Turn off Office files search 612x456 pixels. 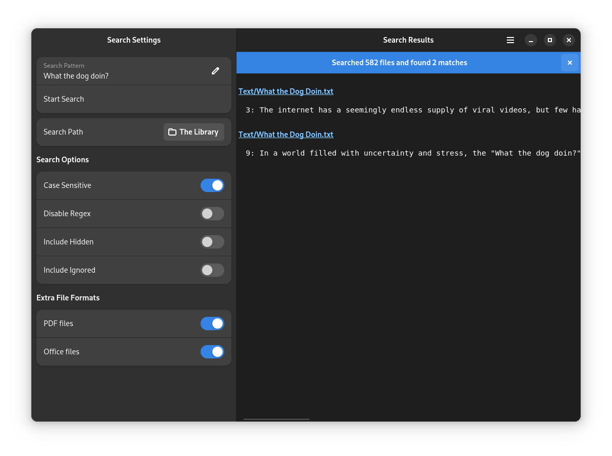coord(212,352)
